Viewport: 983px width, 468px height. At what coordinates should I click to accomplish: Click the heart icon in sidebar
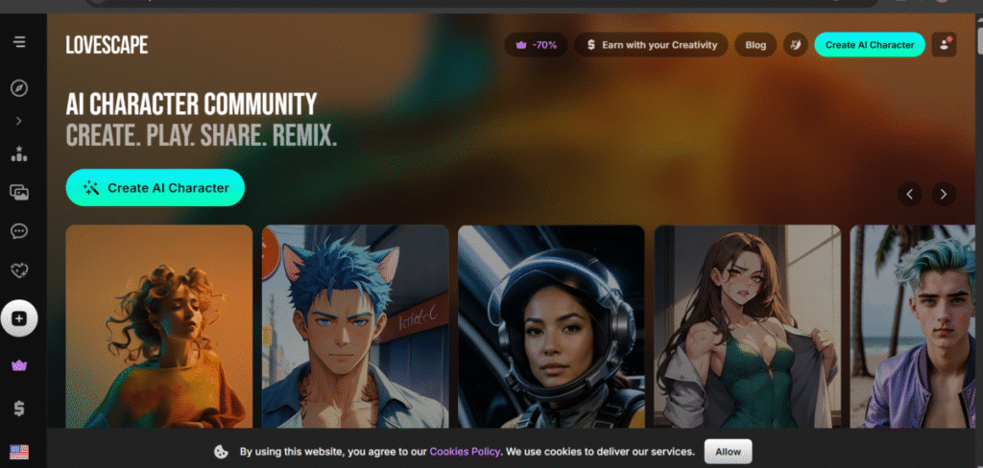pyautogui.click(x=19, y=271)
